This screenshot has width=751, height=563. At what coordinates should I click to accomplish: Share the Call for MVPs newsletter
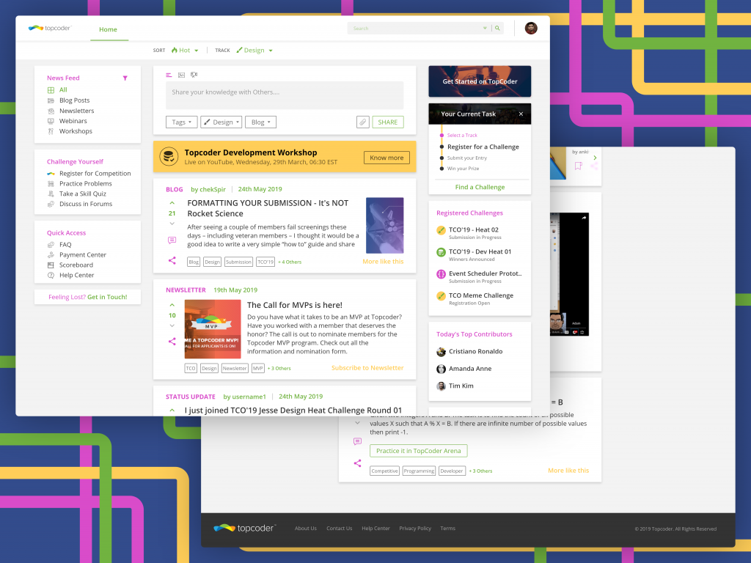click(172, 342)
